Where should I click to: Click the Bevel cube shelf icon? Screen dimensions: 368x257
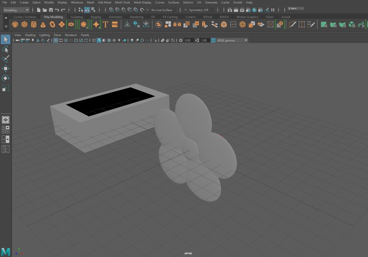pyautogui.click(x=224, y=24)
